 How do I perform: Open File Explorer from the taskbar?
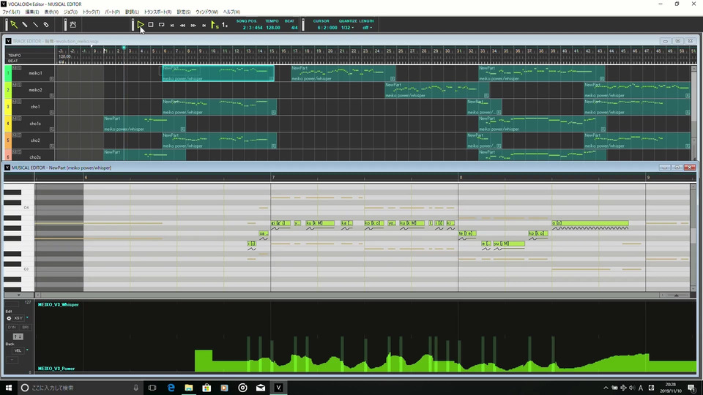(189, 388)
